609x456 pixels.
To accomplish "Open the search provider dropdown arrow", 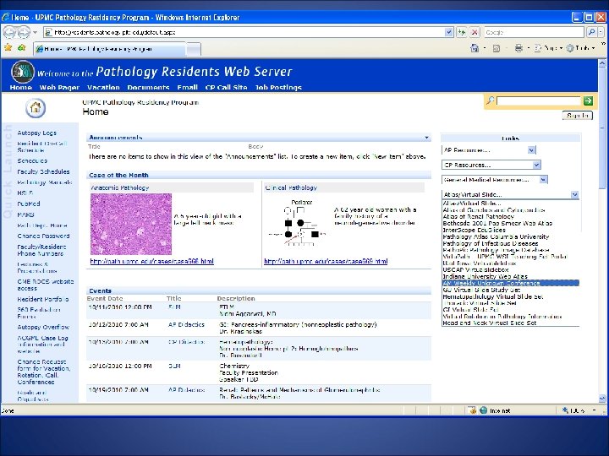I will pyautogui.click(x=601, y=32).
